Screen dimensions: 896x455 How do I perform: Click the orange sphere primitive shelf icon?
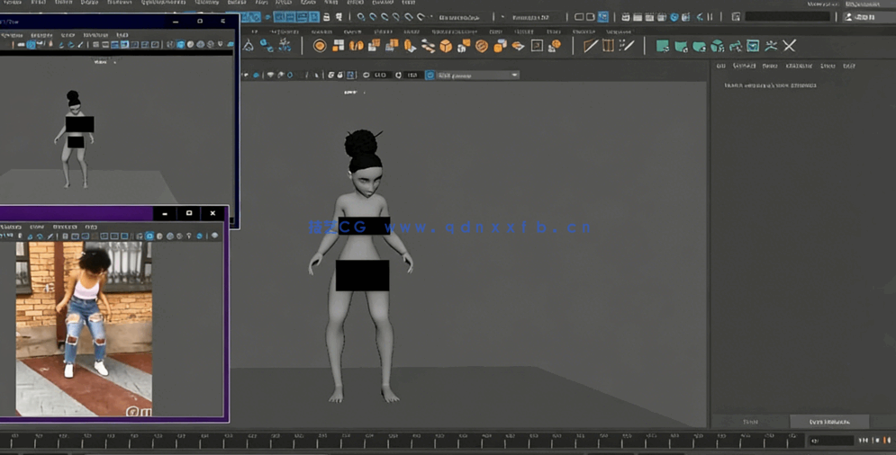320,46
